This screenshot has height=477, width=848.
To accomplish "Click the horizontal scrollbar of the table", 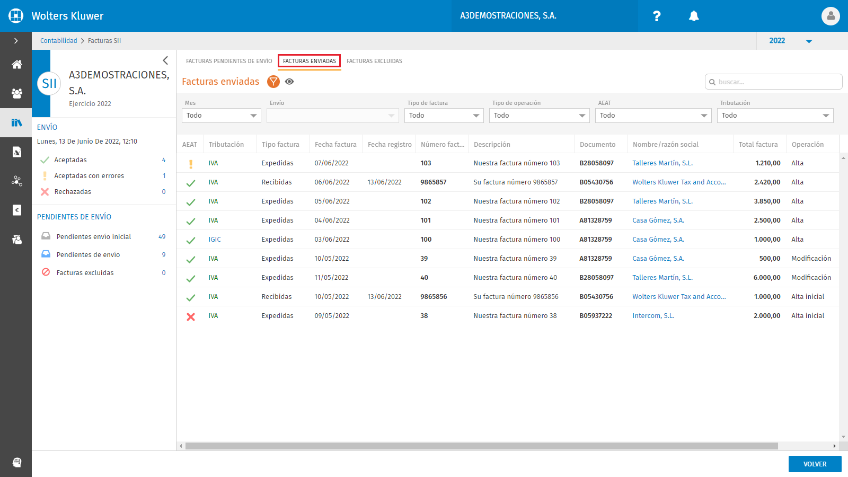I will [481, 446].
